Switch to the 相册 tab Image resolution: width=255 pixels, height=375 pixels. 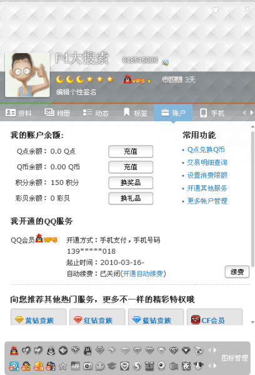57,113
